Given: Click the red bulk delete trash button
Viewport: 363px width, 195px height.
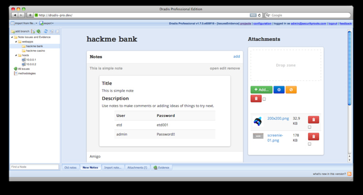Looking at the screenshot, I should (256, 98).
